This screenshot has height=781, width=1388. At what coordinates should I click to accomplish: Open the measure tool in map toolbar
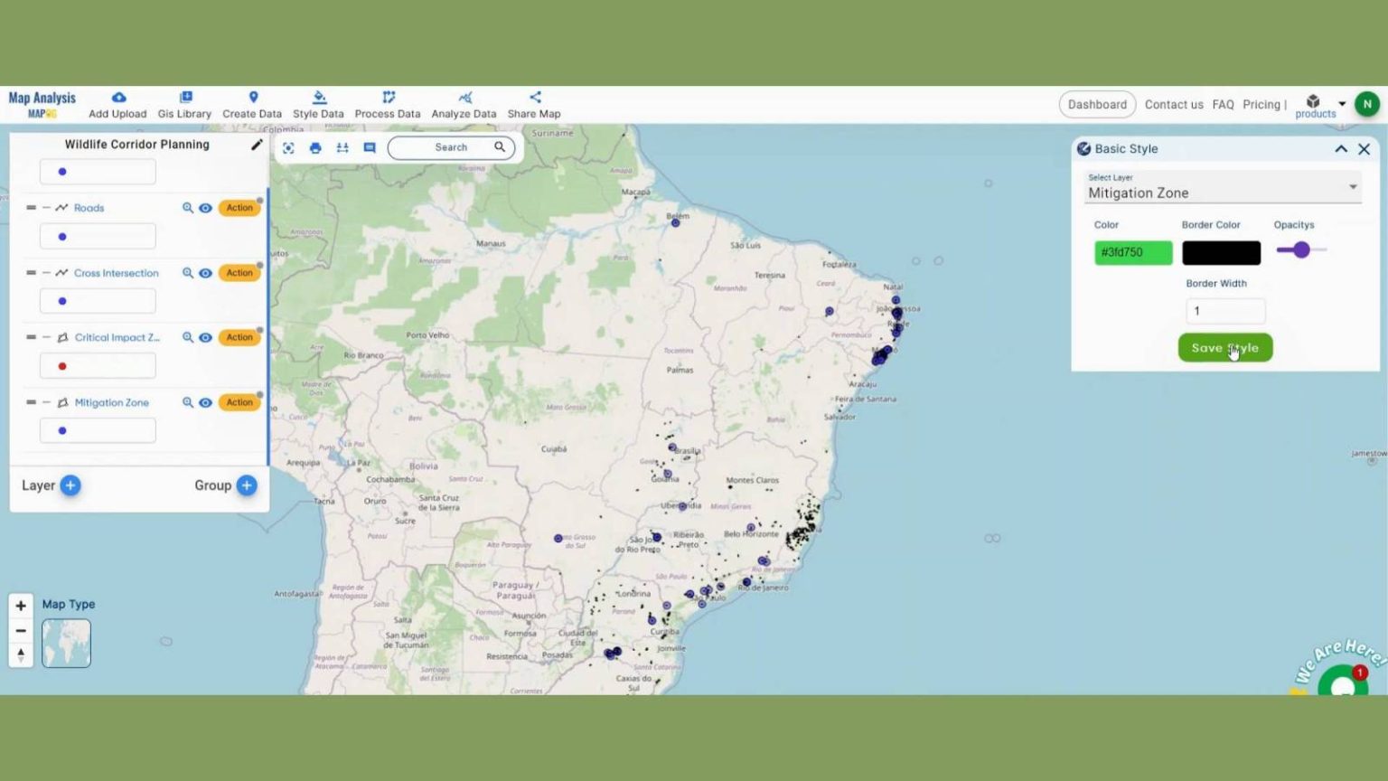342,147
